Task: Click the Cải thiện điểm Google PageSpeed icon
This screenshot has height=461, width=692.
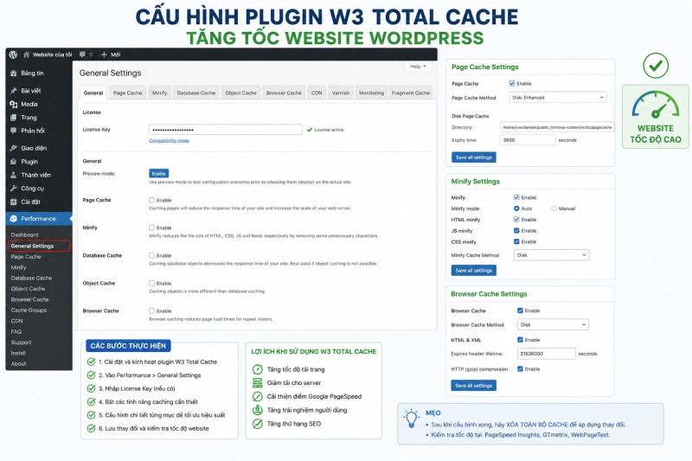Action: pos(257,397)
